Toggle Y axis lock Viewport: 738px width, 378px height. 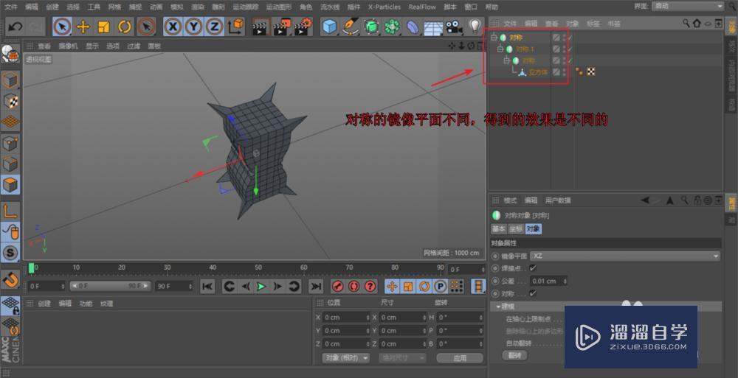click(x=193, y=27)
